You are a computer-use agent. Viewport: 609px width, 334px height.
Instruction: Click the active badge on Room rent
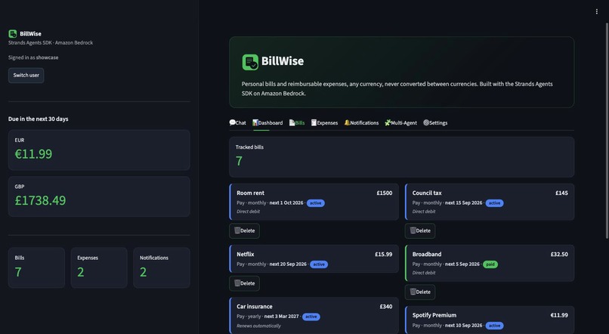[315, 203]
